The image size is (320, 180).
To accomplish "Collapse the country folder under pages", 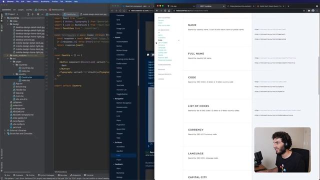I will point(13,74).
